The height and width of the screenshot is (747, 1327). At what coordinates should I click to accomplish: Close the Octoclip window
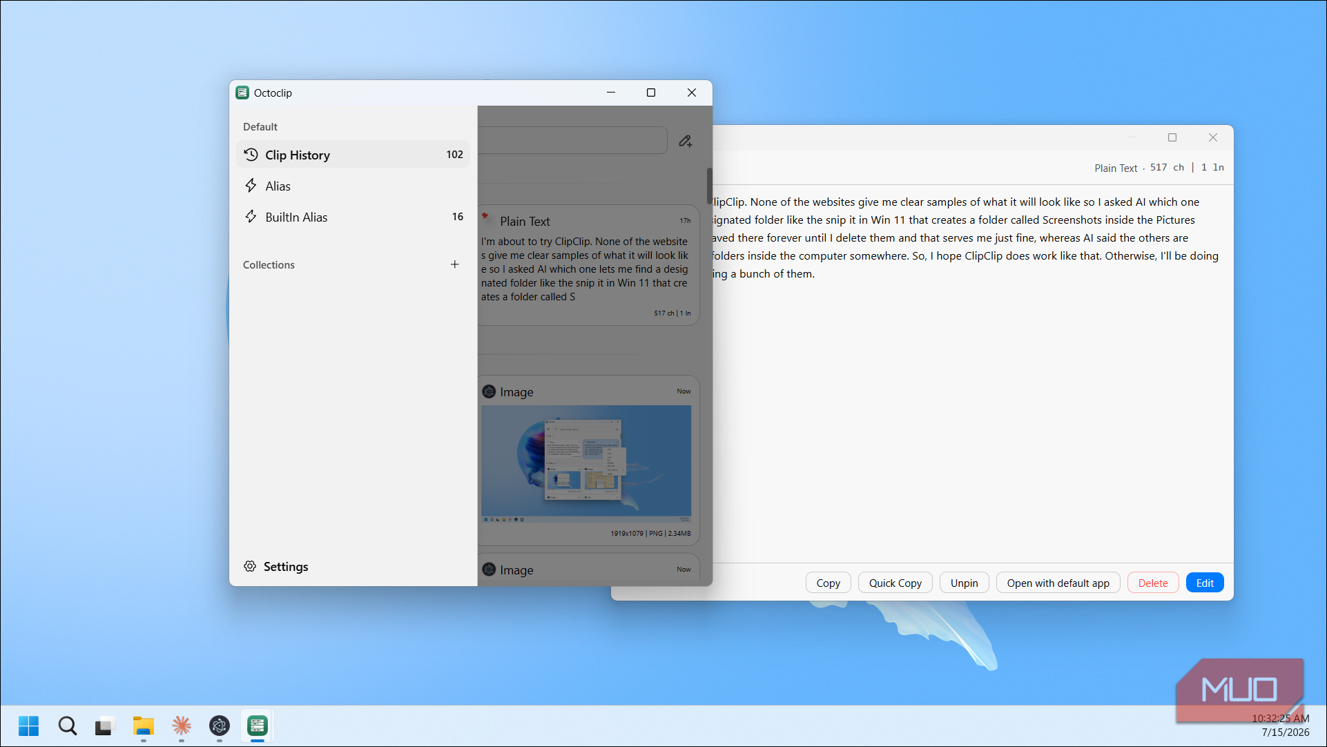pos(692,93)
